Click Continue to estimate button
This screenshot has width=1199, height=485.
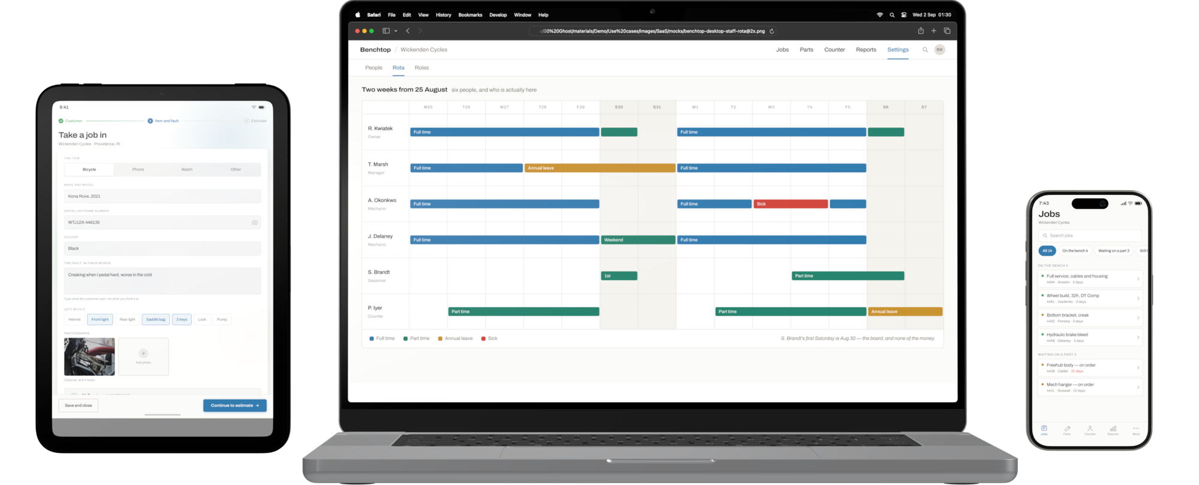tap(235, 405)
